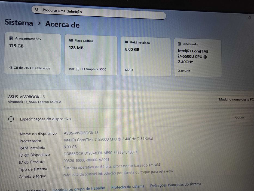Click the info icon beside Especificações do dispositivo
This screenshot has height=191, width=254.
point(11,119)
